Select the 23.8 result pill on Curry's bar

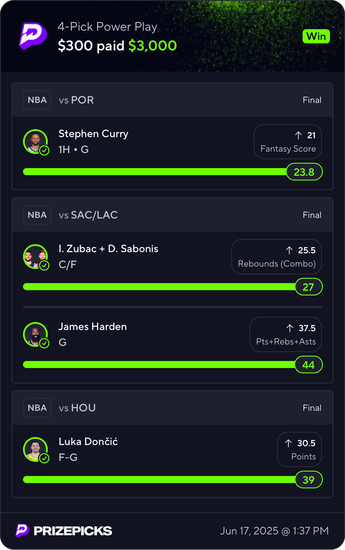coord(304,172)
